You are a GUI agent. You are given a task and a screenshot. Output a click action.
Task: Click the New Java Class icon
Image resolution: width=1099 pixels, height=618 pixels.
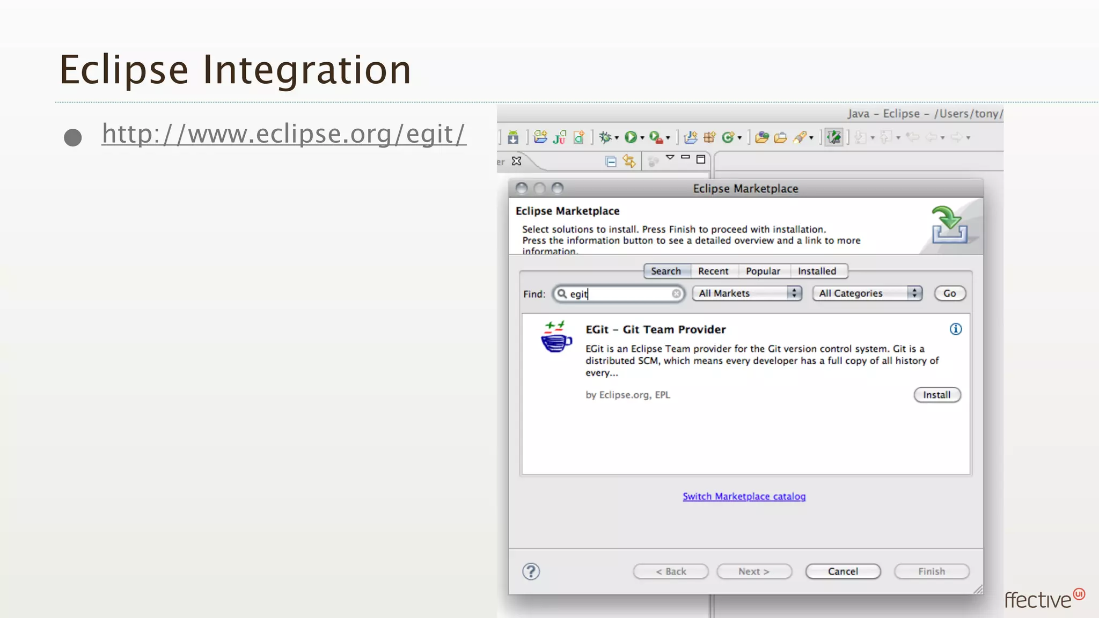[728, 137]
